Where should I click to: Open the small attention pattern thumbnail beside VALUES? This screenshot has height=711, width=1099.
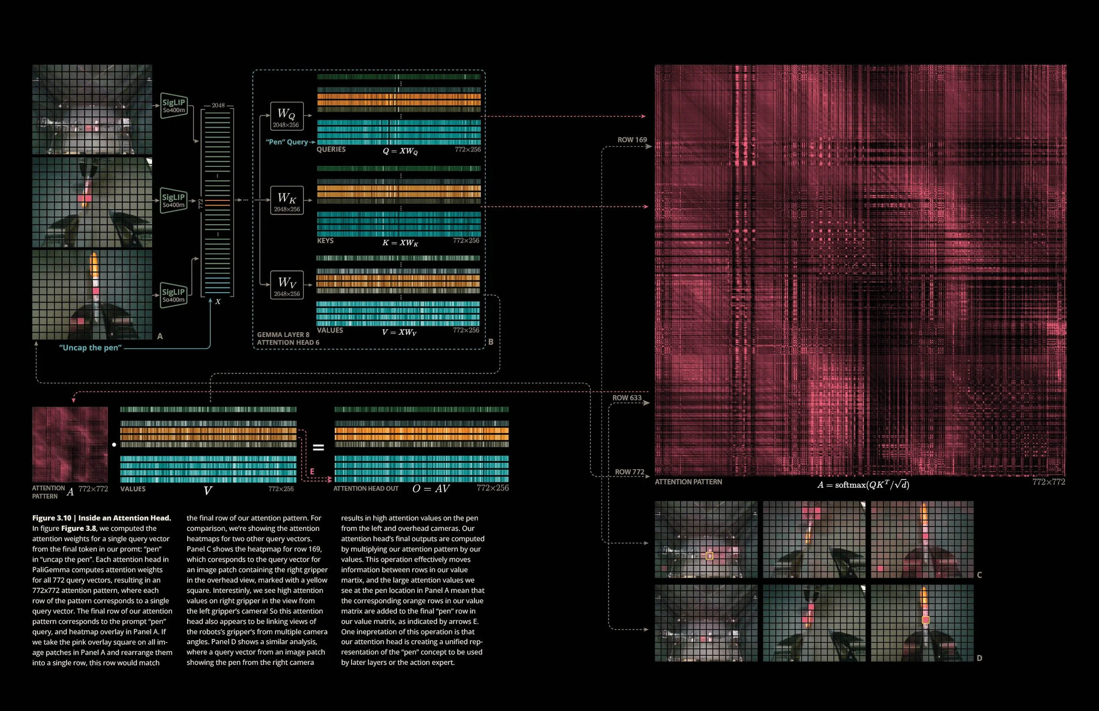tap(70, 444)
